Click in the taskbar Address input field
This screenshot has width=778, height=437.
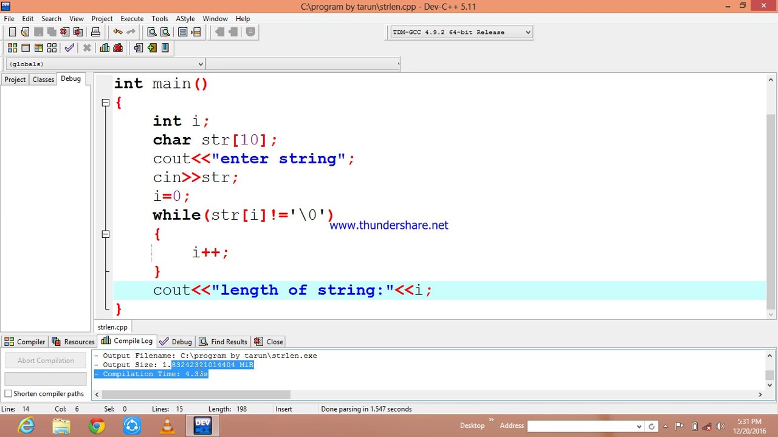[x=581, y=426]
